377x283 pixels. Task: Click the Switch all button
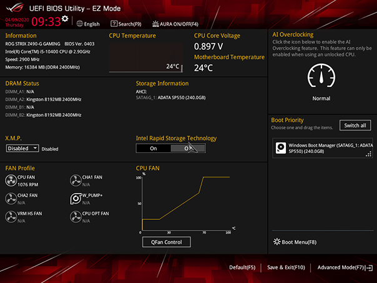(x=355, y=126)
